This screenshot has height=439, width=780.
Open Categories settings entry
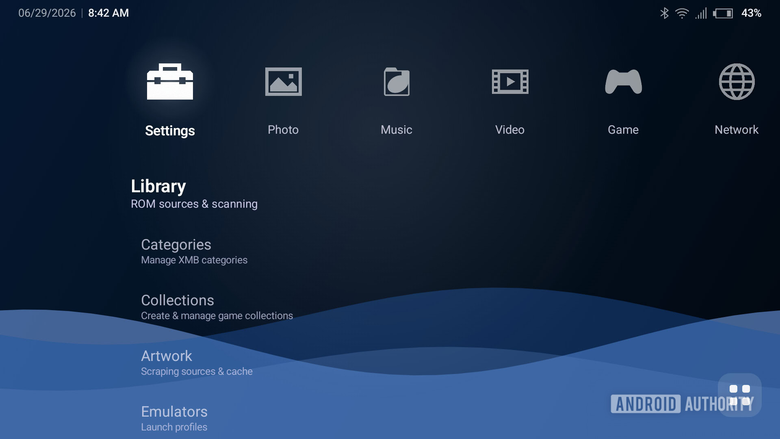click(x=194, y=252)
